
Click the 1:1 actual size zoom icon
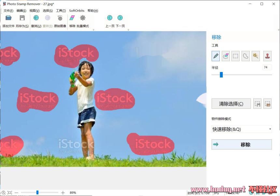coord(3,193)
